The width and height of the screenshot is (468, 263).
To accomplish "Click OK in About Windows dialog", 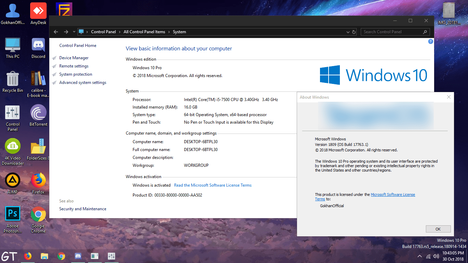I will [x=438, y=229].
